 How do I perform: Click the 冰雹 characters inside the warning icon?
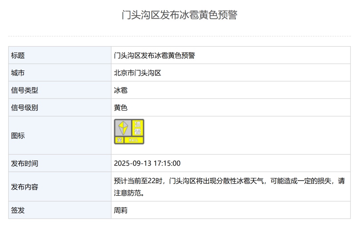138,128
